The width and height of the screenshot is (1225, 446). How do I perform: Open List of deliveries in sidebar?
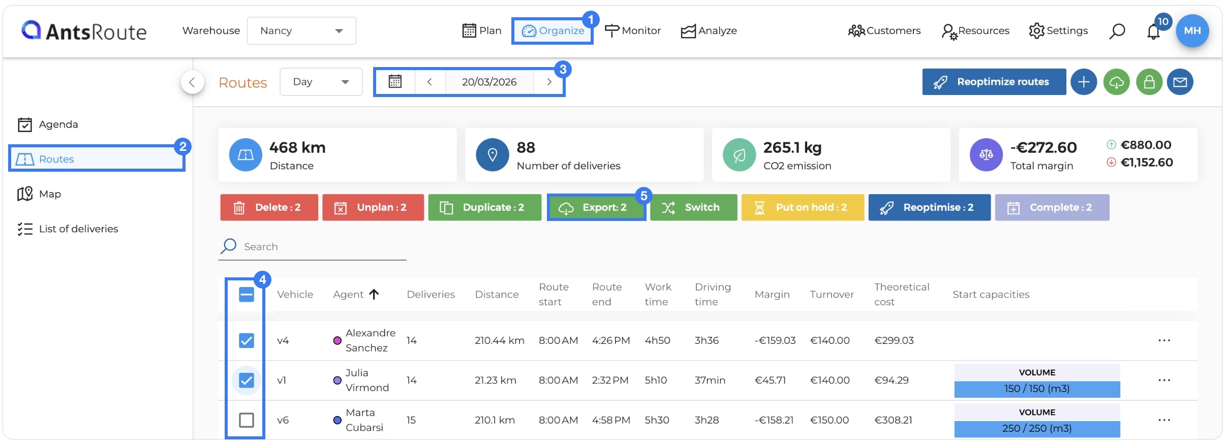tap(68, 229)
